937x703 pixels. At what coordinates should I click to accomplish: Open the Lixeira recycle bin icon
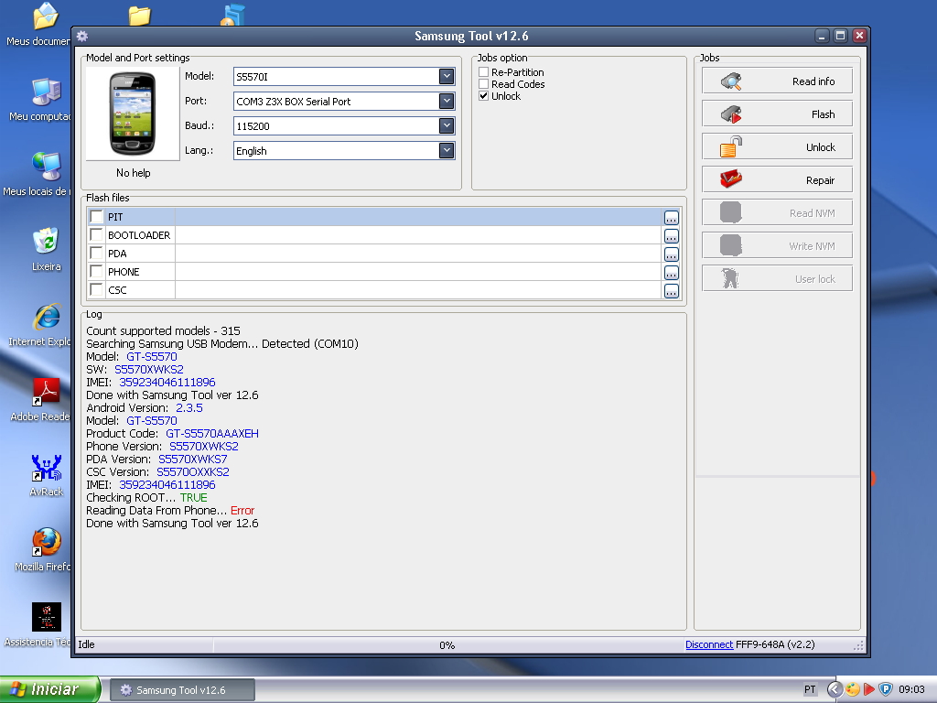pos(46,242)
